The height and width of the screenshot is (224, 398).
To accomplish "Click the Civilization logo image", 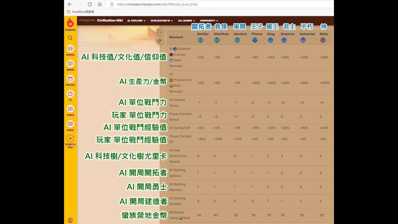I will [87, 21].
